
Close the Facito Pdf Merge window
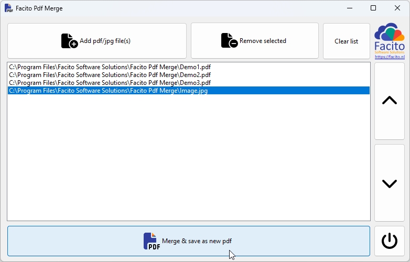click(397, 8)
